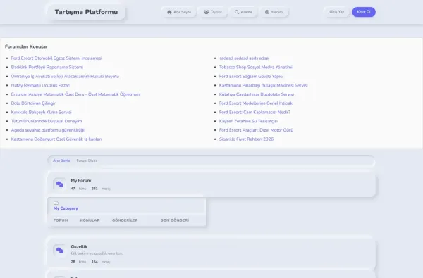
Task: Open the Ana Sayfa navigation item
Action: [x=179, y=12]
